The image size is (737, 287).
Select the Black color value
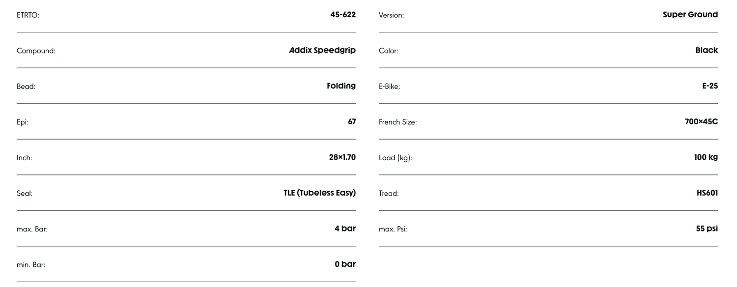[707, 50]
